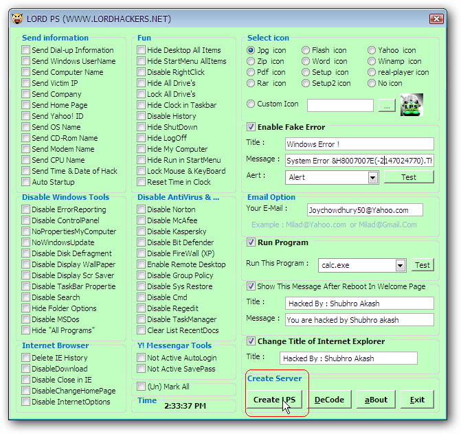461x434 pixels.
Task: Toggle Change Title of Internet Explorer checkbox
Action: coord(251,341)
